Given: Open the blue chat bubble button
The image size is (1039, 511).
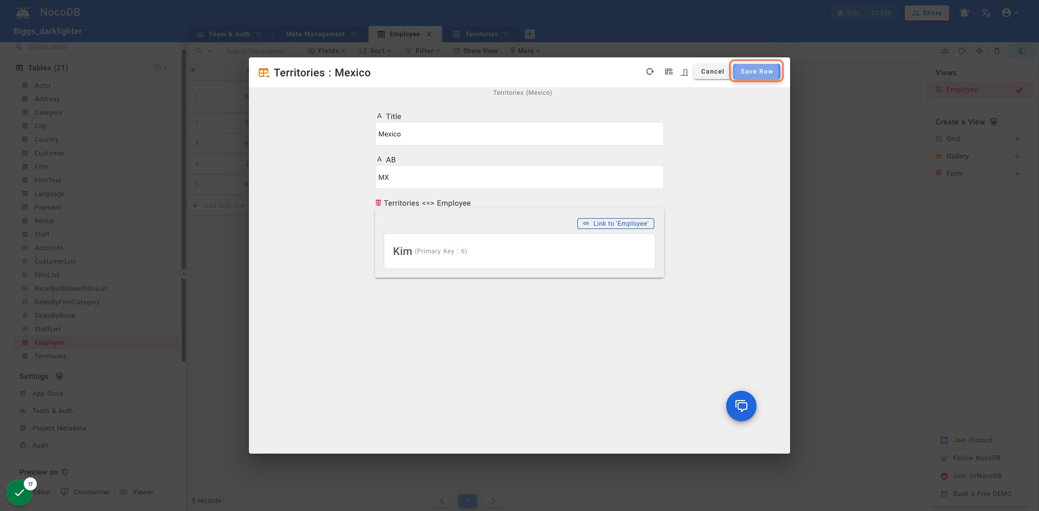Looking at the screenshot, I should click(741, 406).
